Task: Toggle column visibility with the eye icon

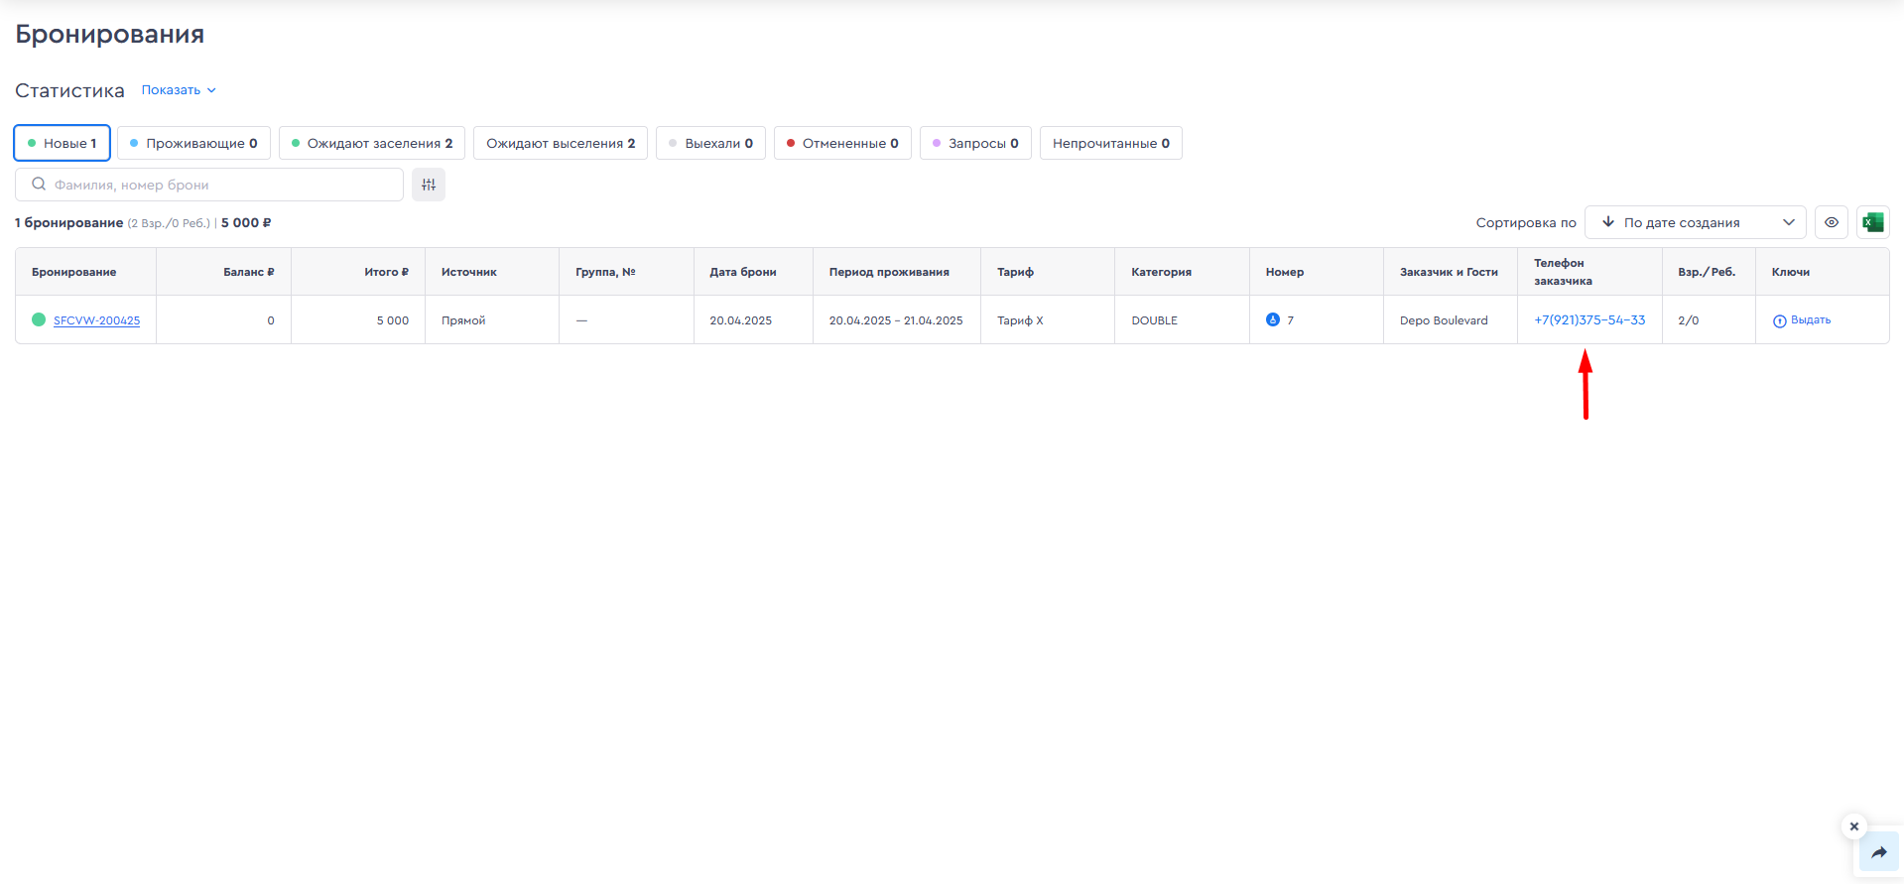Action: [1832, 222]
